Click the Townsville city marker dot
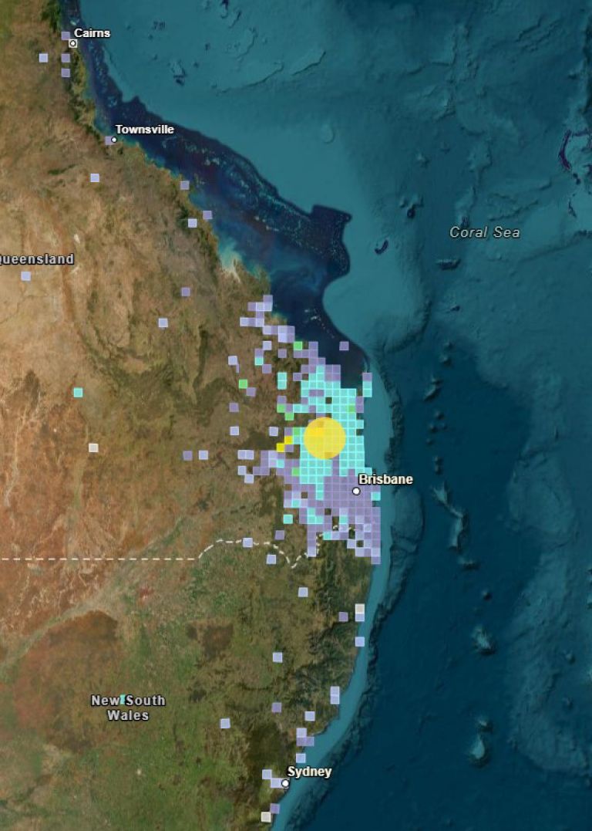This screenshot has width=592, height=831. click(x=114, y=140)
